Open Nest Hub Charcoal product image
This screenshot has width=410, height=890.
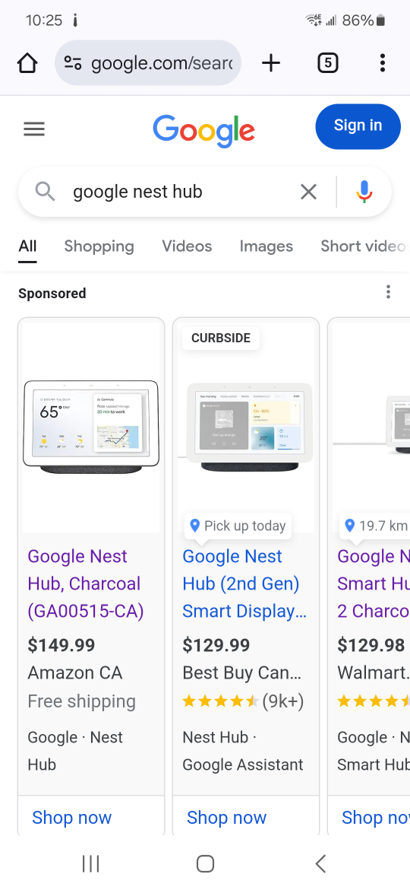click(x=91, y=426)
